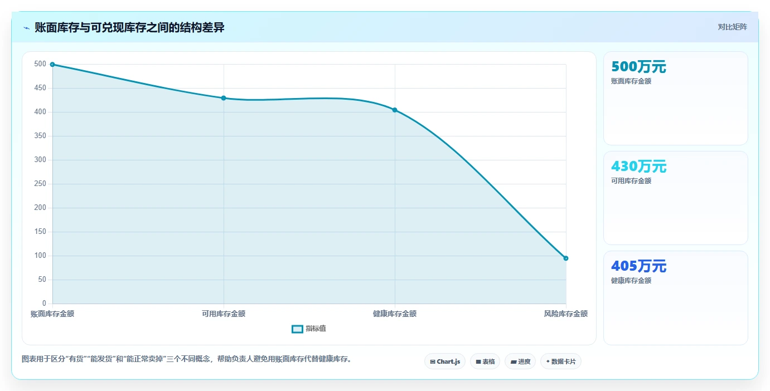Click the legend color box for 指标值
The image size is (770, 391).
click(x=297, y=329)
